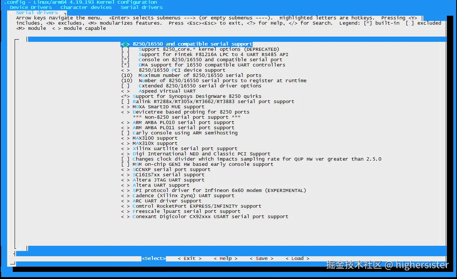Select ARM AMBA PL010 serial port support
The height and width of the screenshot is (279, 457).
click(x=177, y=123)
